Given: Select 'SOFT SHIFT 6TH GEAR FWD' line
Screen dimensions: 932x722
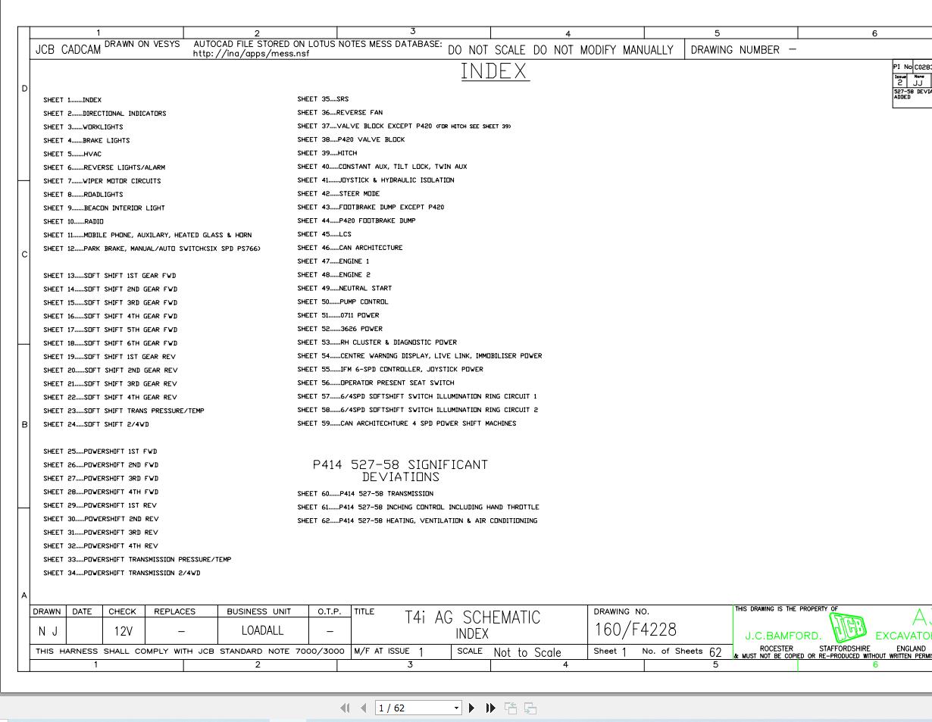Looking at the screenshot, I should point(110,343).
